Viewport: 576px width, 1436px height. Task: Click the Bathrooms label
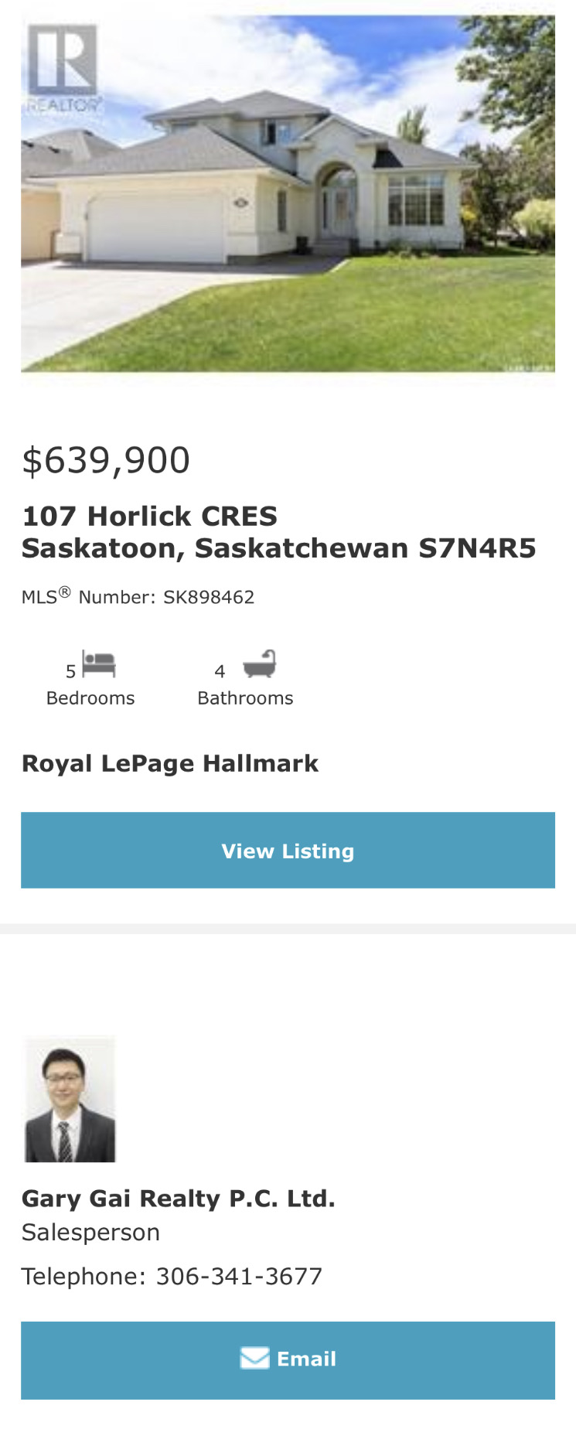click(245, 698)
